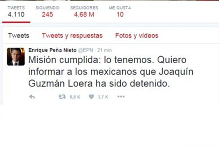This screenshot has height=146, width=219.
Task: Select the Tweets timeline tab
Action: click(x=19, y=36)
